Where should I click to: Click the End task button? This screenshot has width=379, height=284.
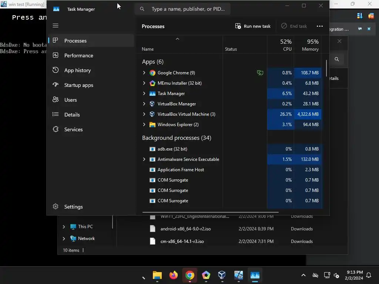pyautogui.click(x=294, y=26)
